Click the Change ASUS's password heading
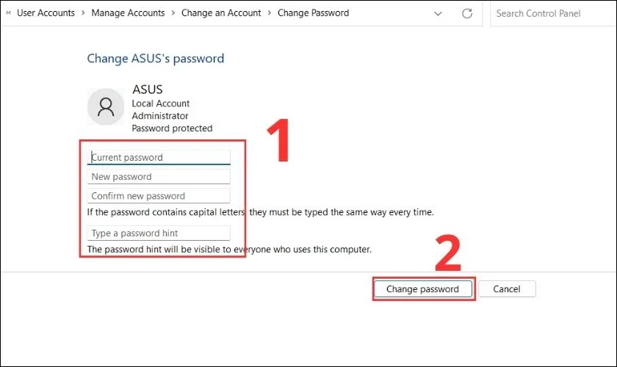The width and height of the screenshot is (617, 367). 156,59
